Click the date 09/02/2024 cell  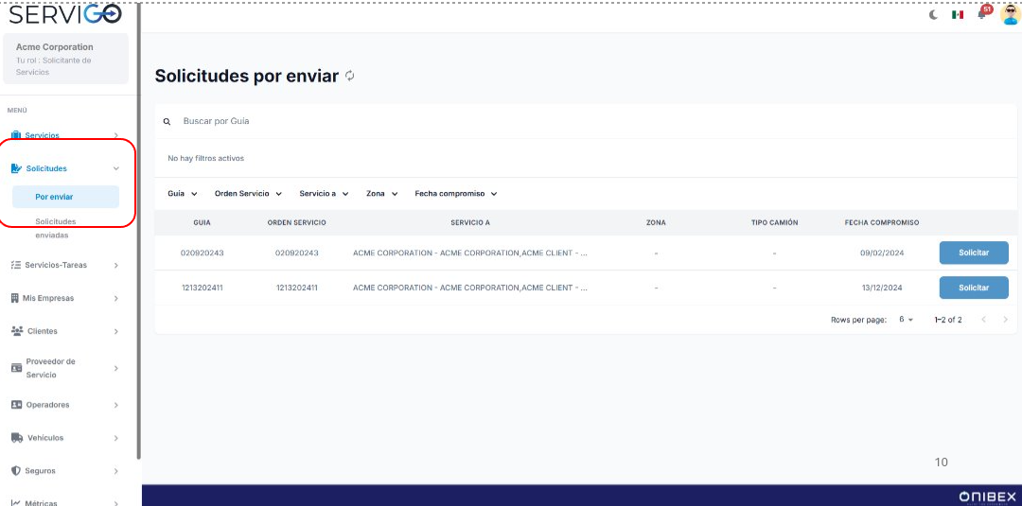click(x=882, y=253)
